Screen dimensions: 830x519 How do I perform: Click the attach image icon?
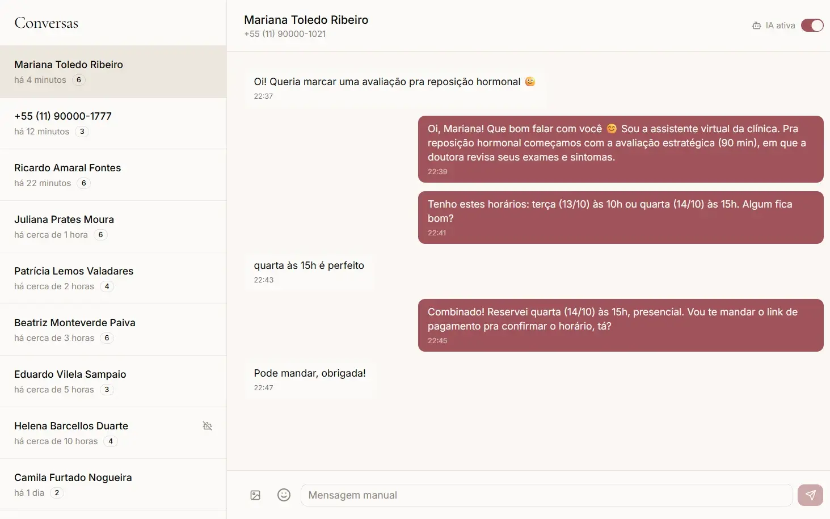(255, 495)
